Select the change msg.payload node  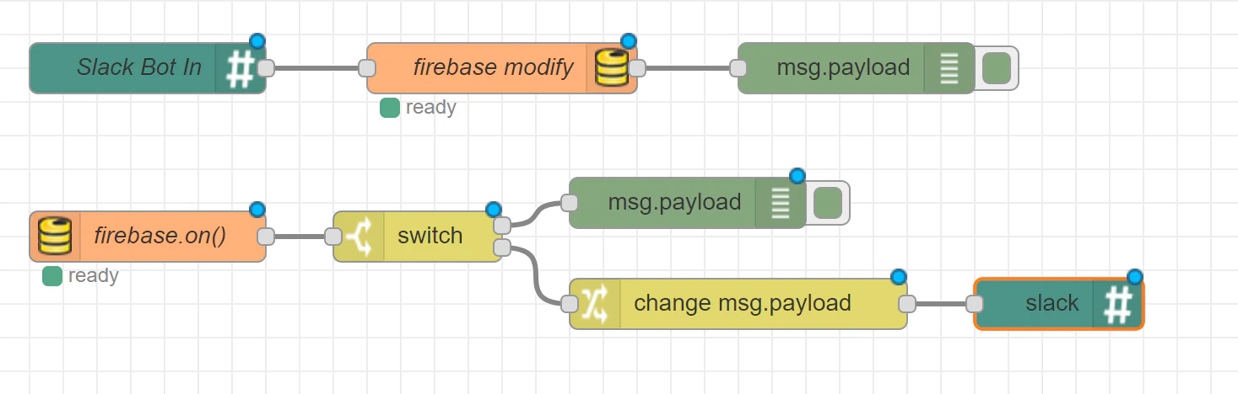pos(738,304)
